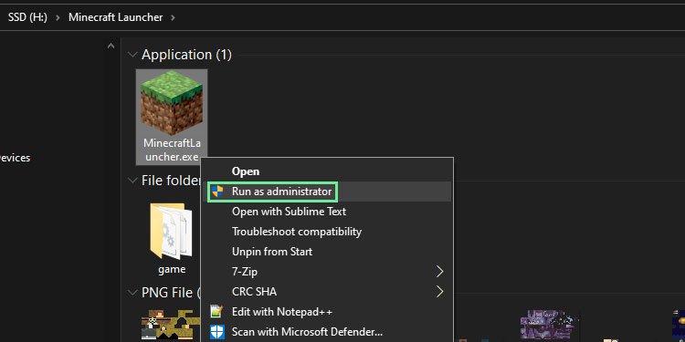The width and height of the screenshot is (685, 342).
Task: Click the game folder name label
Action: (x=172, y=270)
